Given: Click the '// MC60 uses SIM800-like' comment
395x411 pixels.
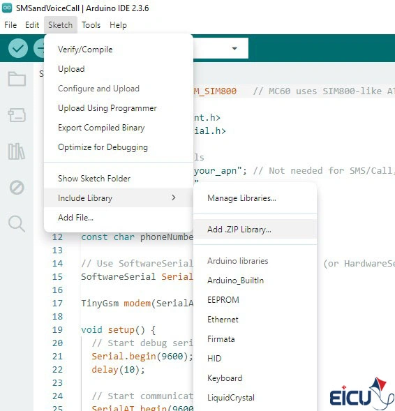Looking at the screenshot, I should click(324, 91).
